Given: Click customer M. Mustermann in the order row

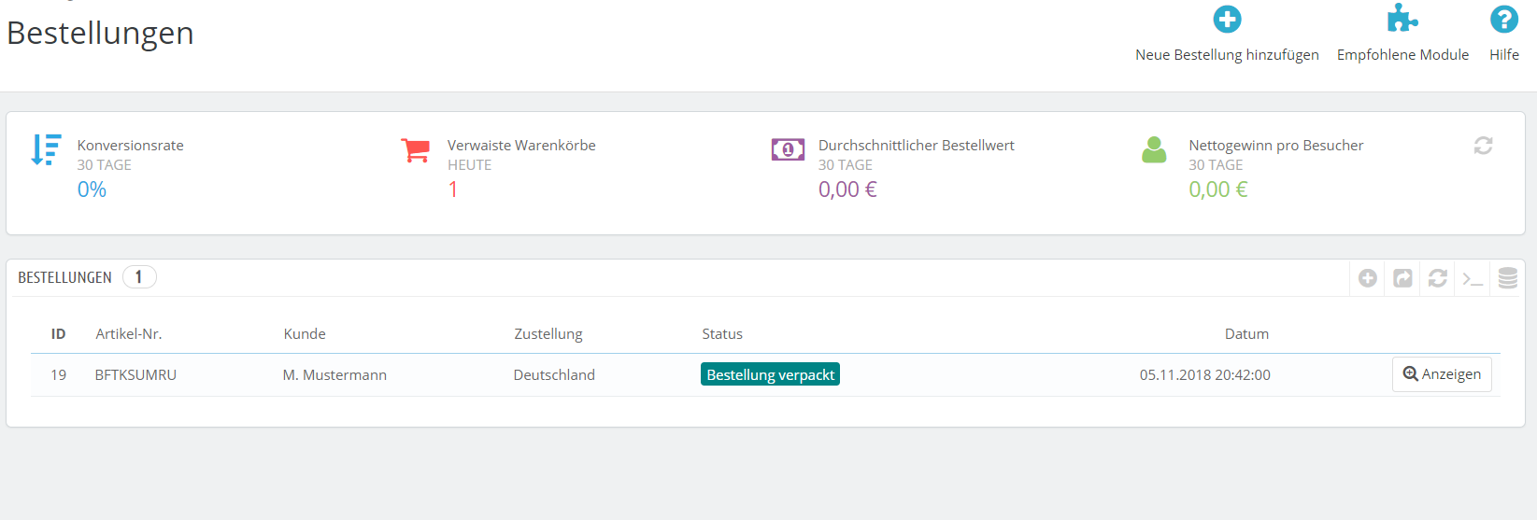Looking at the screenshot, I should point(334,374).
